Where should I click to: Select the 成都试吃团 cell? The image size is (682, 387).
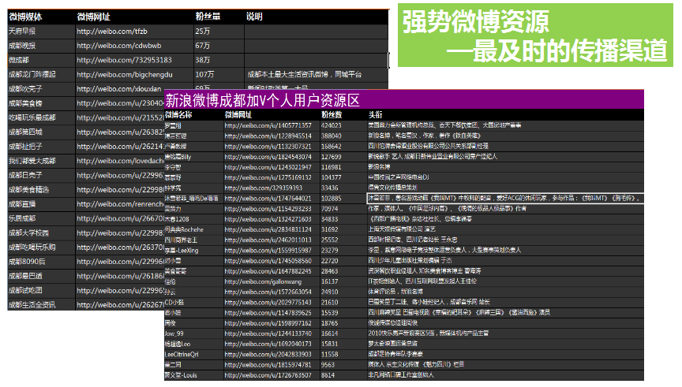(x=41, y=290)
